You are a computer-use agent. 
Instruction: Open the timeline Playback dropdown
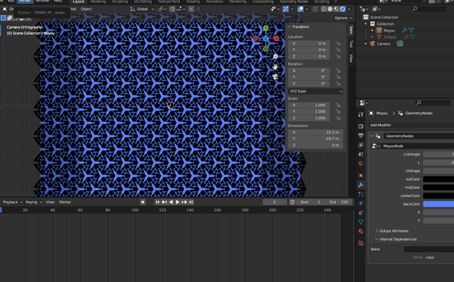pyautogui.click(x=12, y=202)
